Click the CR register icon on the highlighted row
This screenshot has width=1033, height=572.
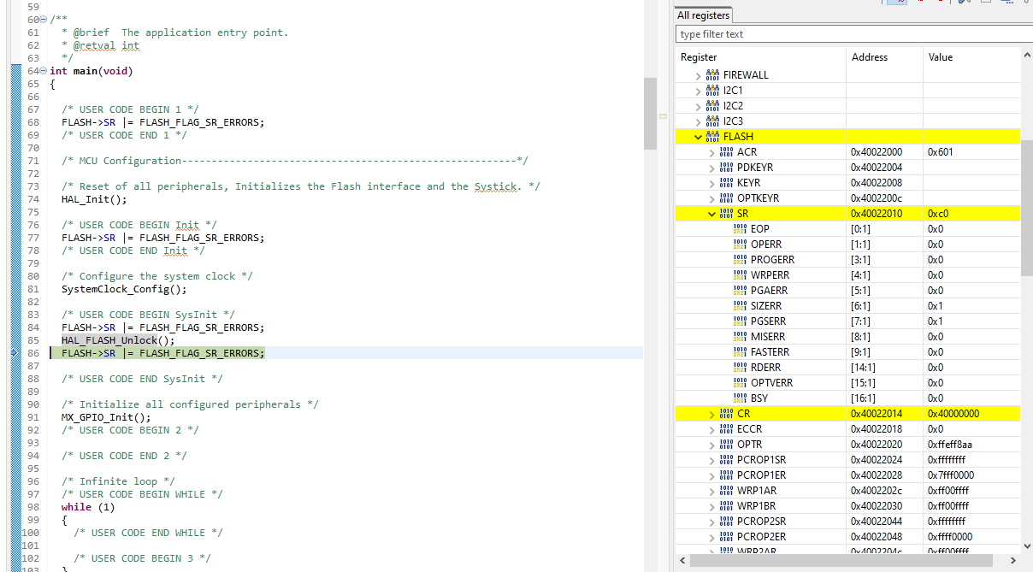(725, 413)
